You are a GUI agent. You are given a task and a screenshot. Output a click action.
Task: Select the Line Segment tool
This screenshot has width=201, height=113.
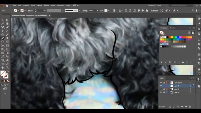click(7, 31)
